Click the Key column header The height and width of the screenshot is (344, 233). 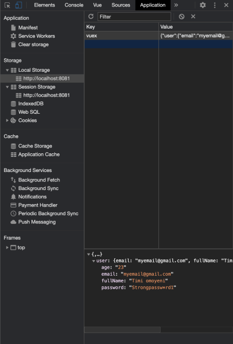[121, 27]
